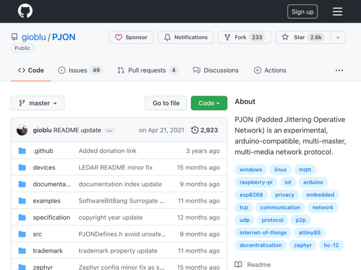Select the decentralization topic tag
Viewport: 361px width, 270px height.
261,245
